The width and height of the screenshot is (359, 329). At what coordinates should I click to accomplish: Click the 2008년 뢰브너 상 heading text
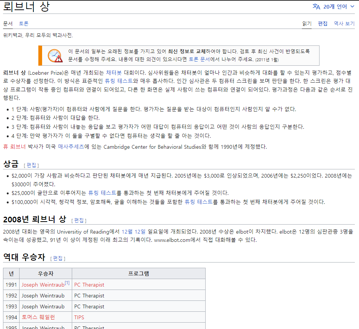point(35,219)
